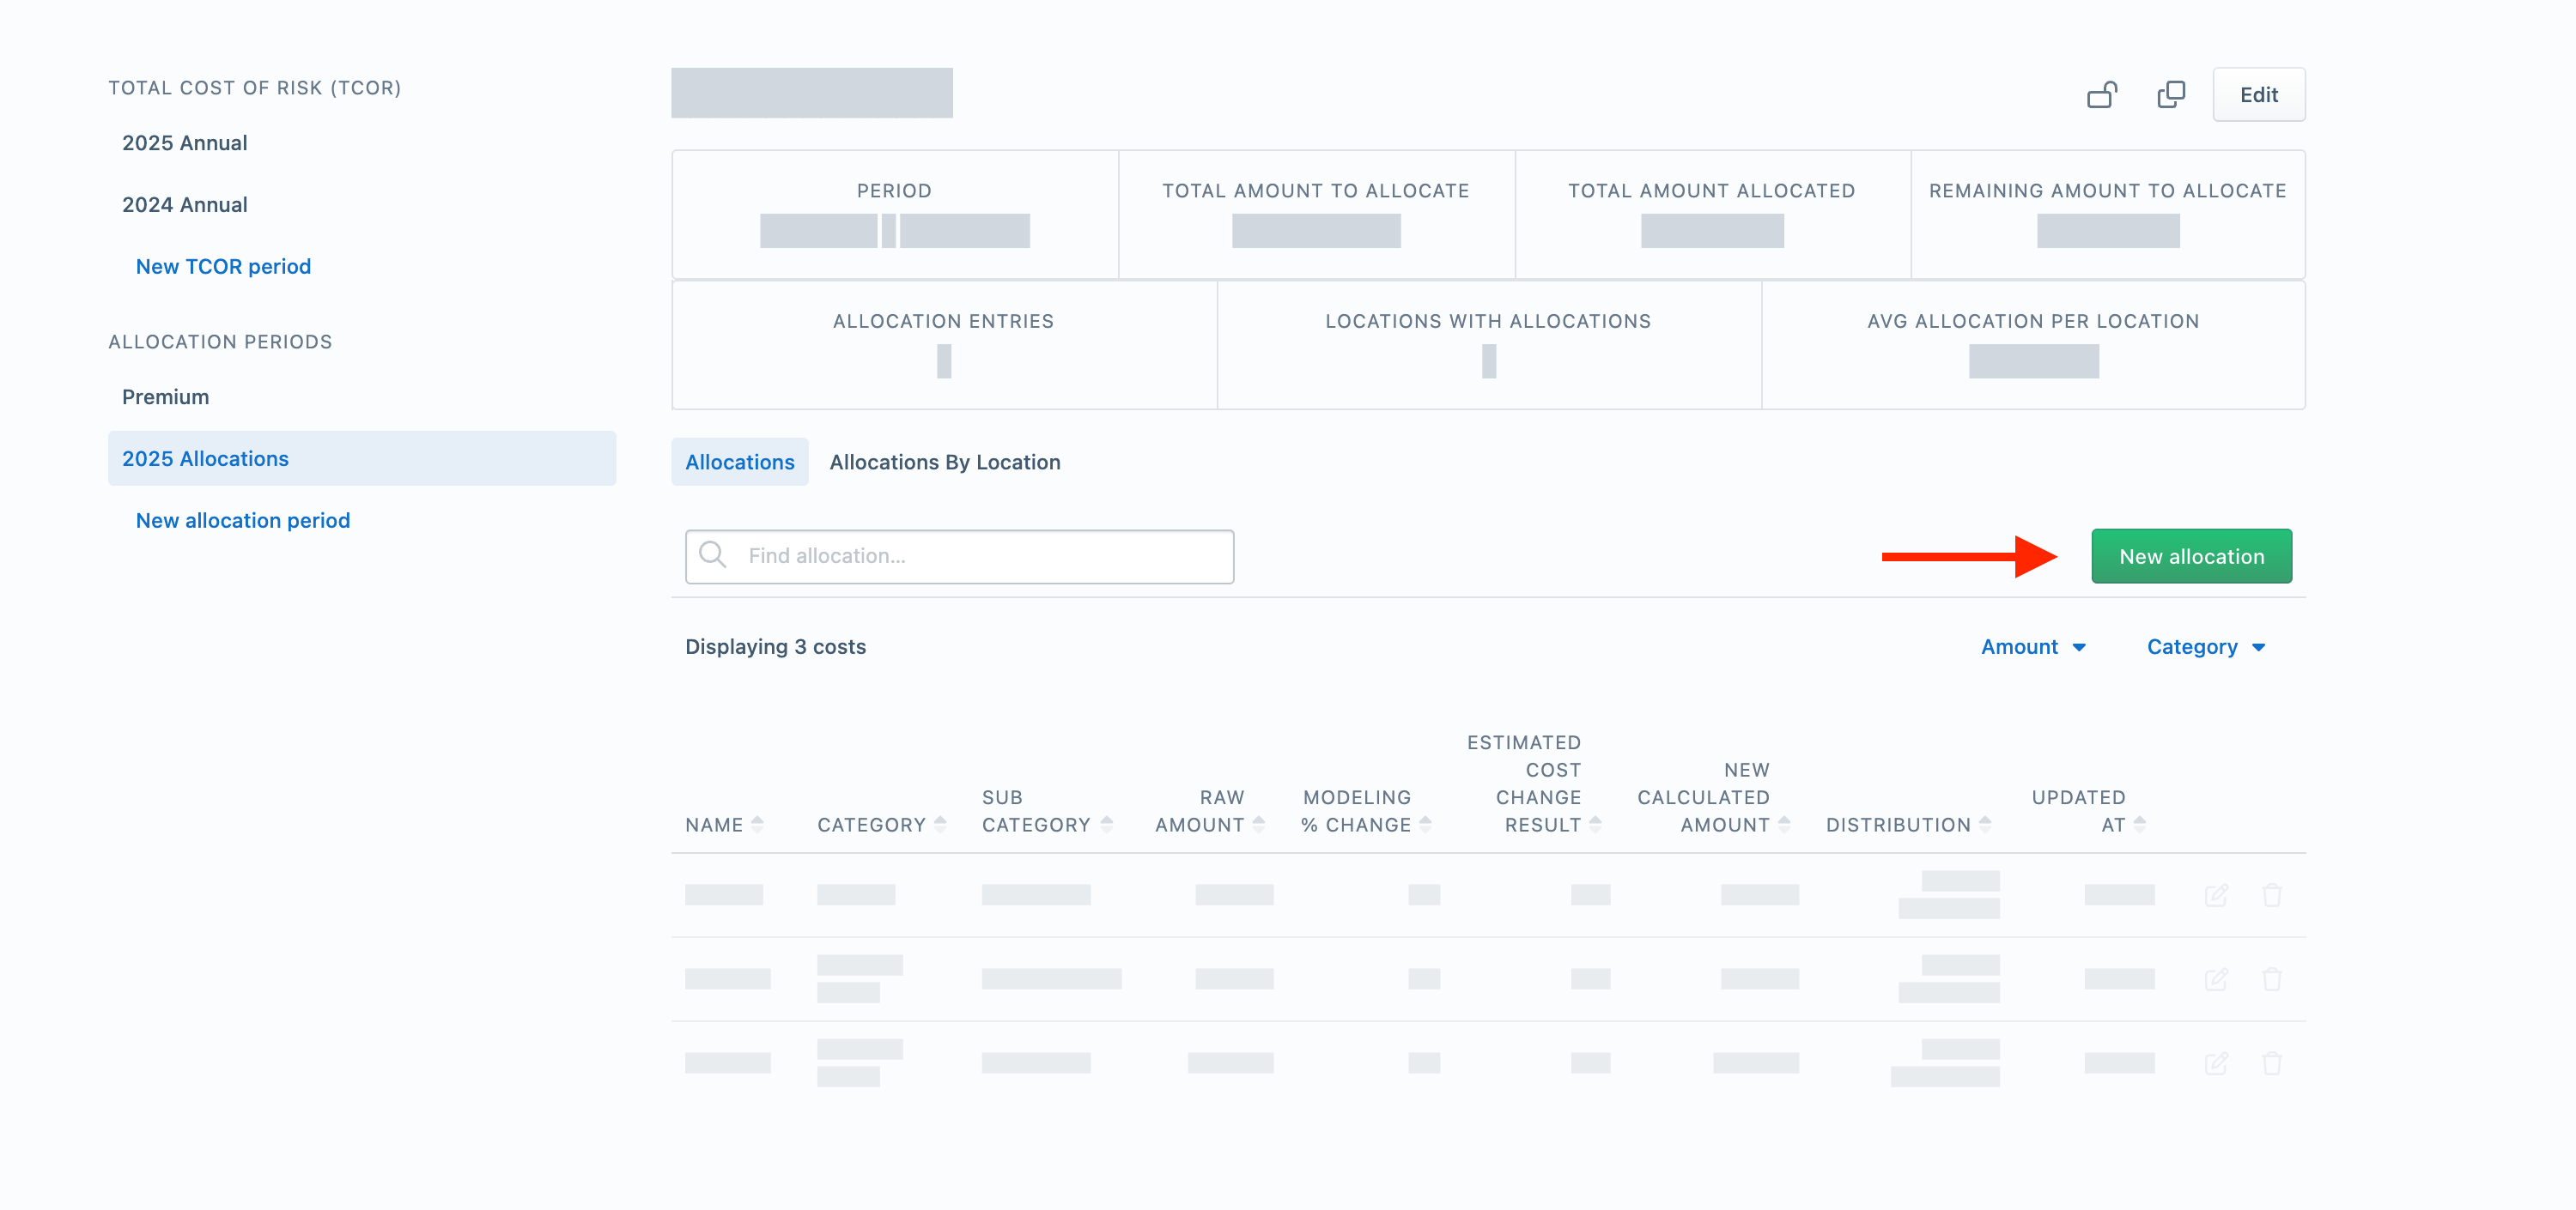Click the Avg Allocation Per Location label

2033,322
